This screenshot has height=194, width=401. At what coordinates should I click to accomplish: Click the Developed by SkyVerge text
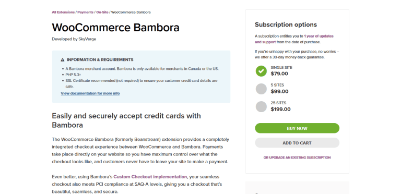pyautogui.click(x=74, y=39)
